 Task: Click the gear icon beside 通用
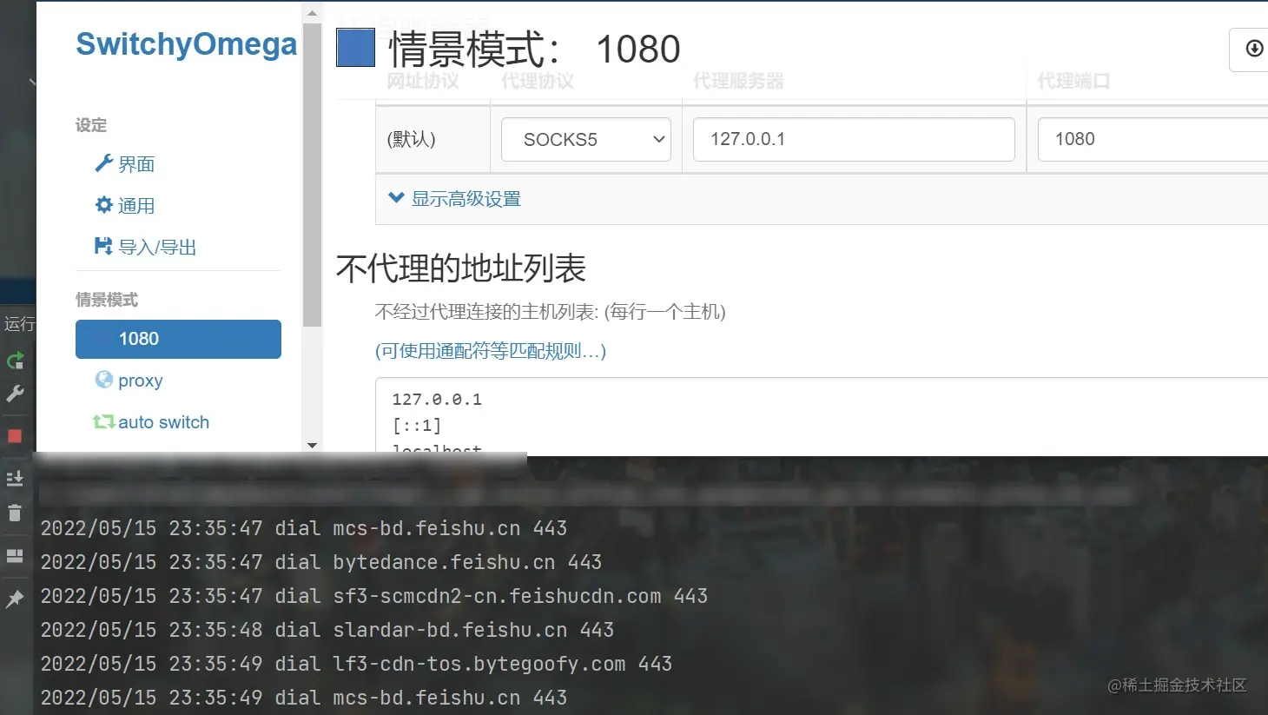click(103, 205)
